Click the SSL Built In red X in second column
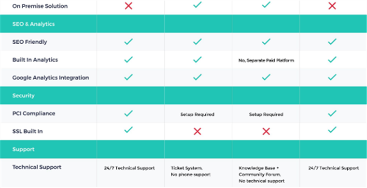The width and height of the screenshot is (367, 188). [x=198, y=132]
